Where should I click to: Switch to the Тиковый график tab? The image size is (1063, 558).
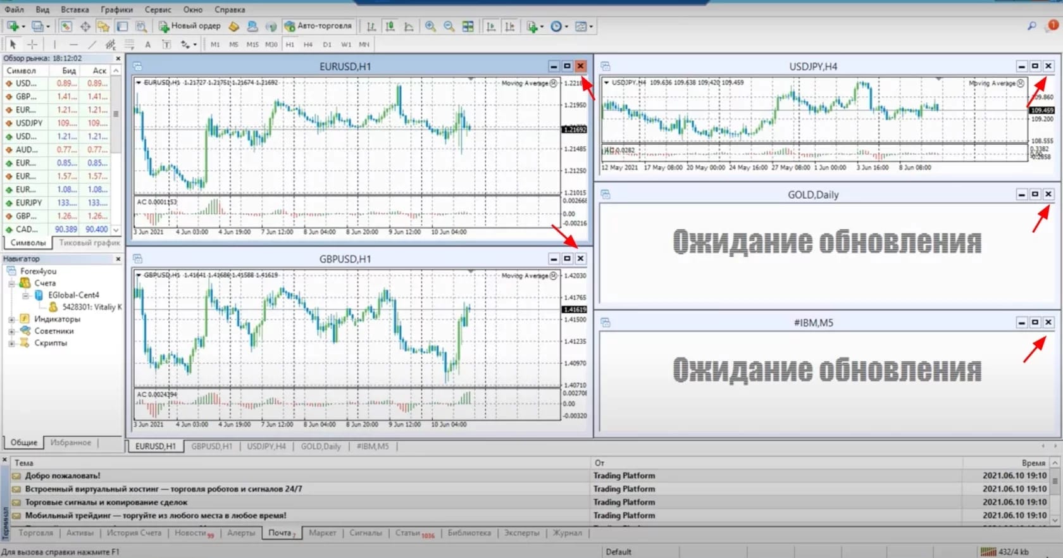pos(89,243)
